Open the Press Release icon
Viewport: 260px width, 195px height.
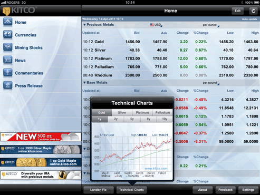8,85
